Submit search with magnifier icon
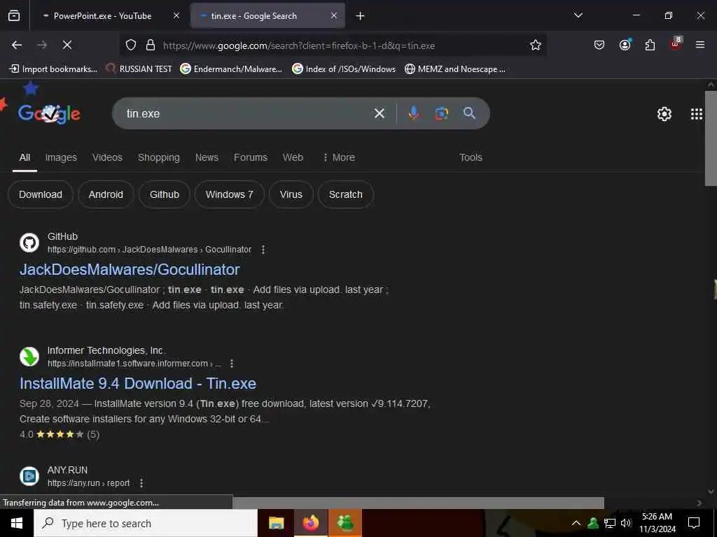Viewport: 717px width, 537px height. tap(469, 113)
